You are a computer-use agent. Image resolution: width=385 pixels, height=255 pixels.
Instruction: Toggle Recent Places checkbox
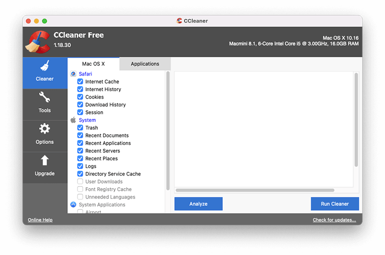80,158
